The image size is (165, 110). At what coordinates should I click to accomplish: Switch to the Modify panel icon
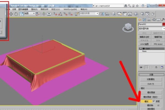pyautogui.click(x=145, y=20)
